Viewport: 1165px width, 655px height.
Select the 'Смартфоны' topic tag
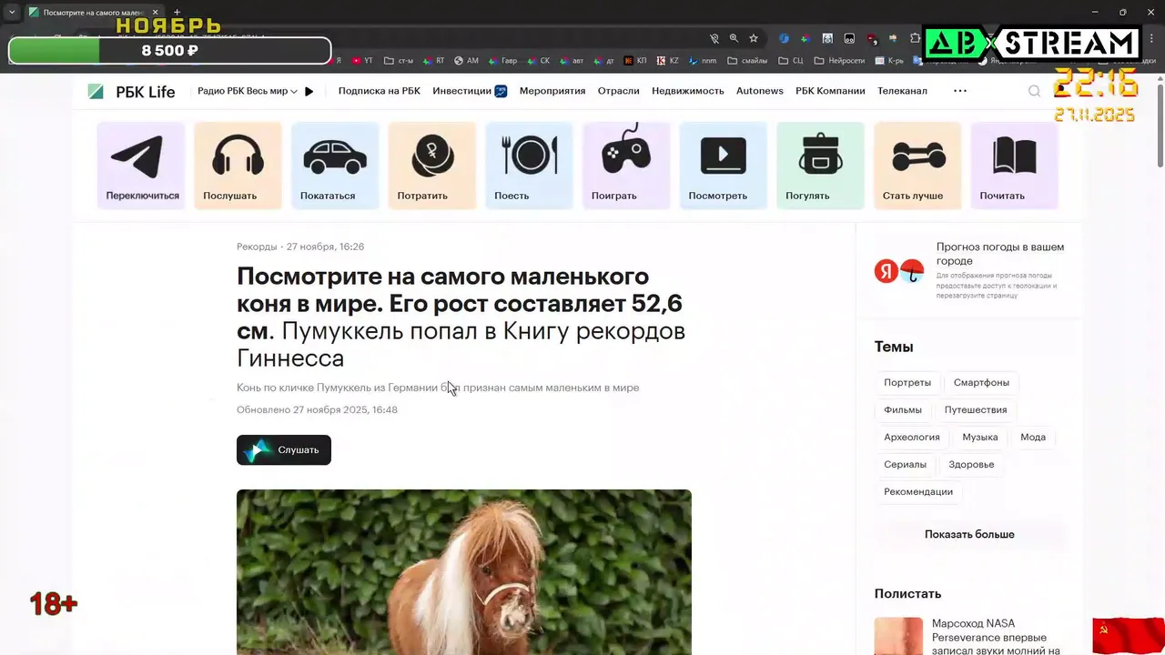point(981,382)
